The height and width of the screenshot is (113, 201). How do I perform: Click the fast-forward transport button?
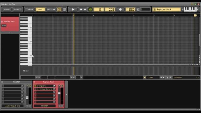85,9
